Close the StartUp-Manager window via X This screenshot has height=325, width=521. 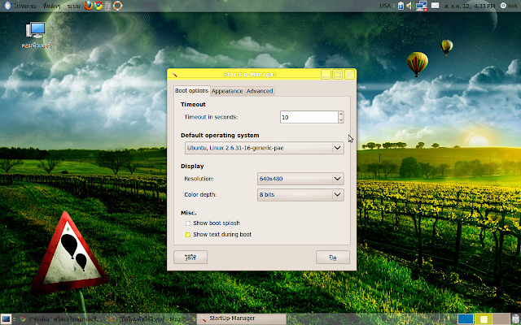click(349, 74)
